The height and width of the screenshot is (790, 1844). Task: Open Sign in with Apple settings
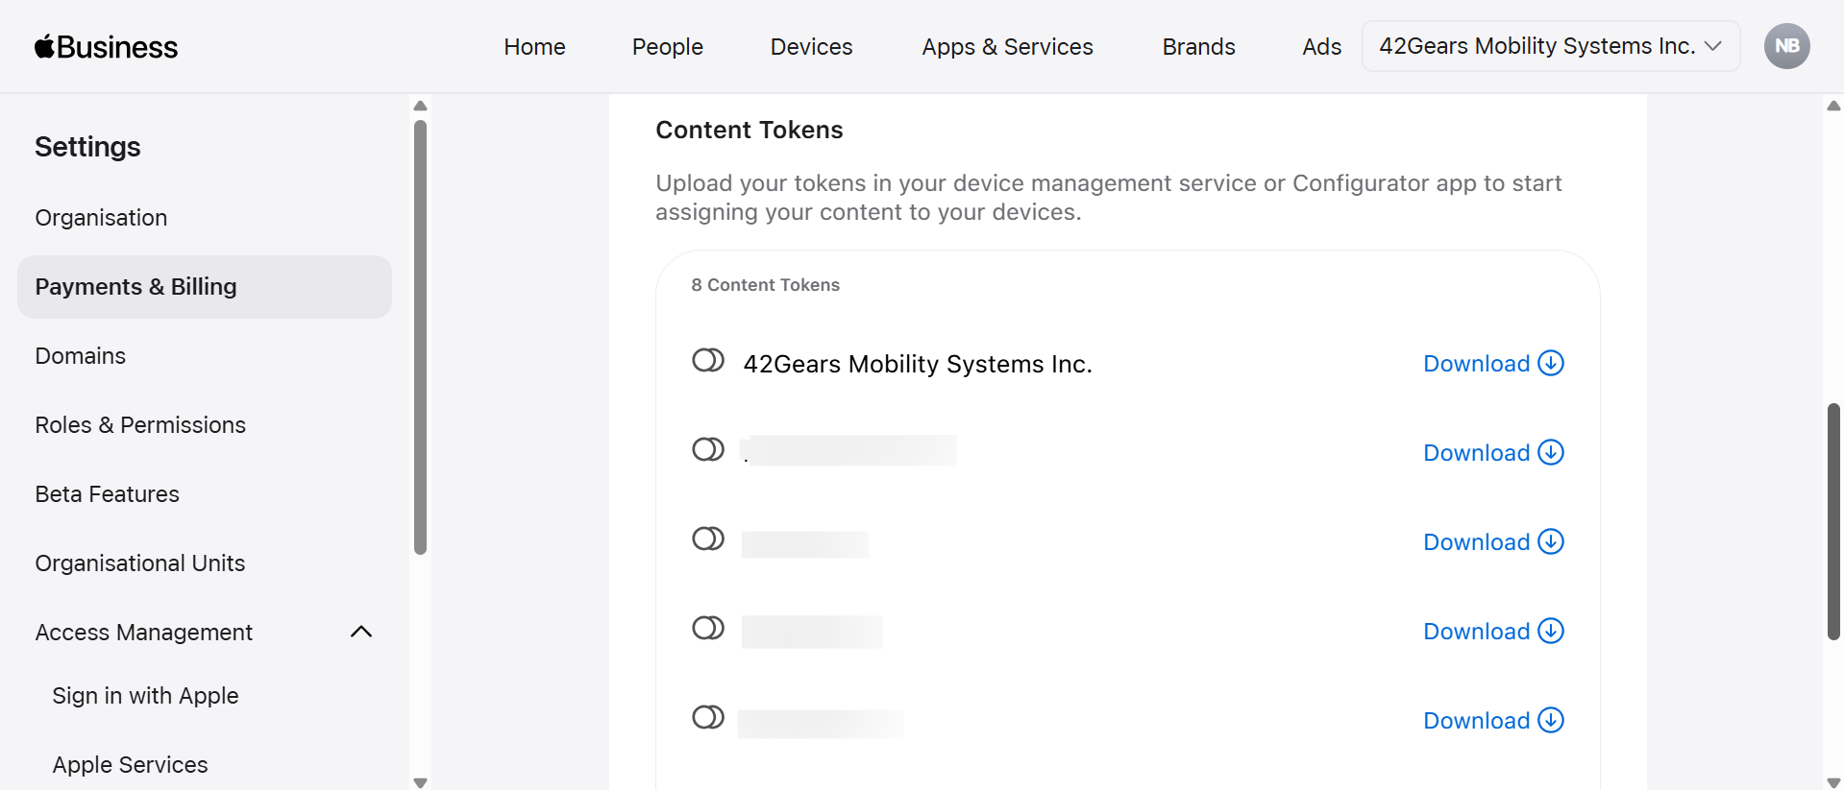click(145, 696)
